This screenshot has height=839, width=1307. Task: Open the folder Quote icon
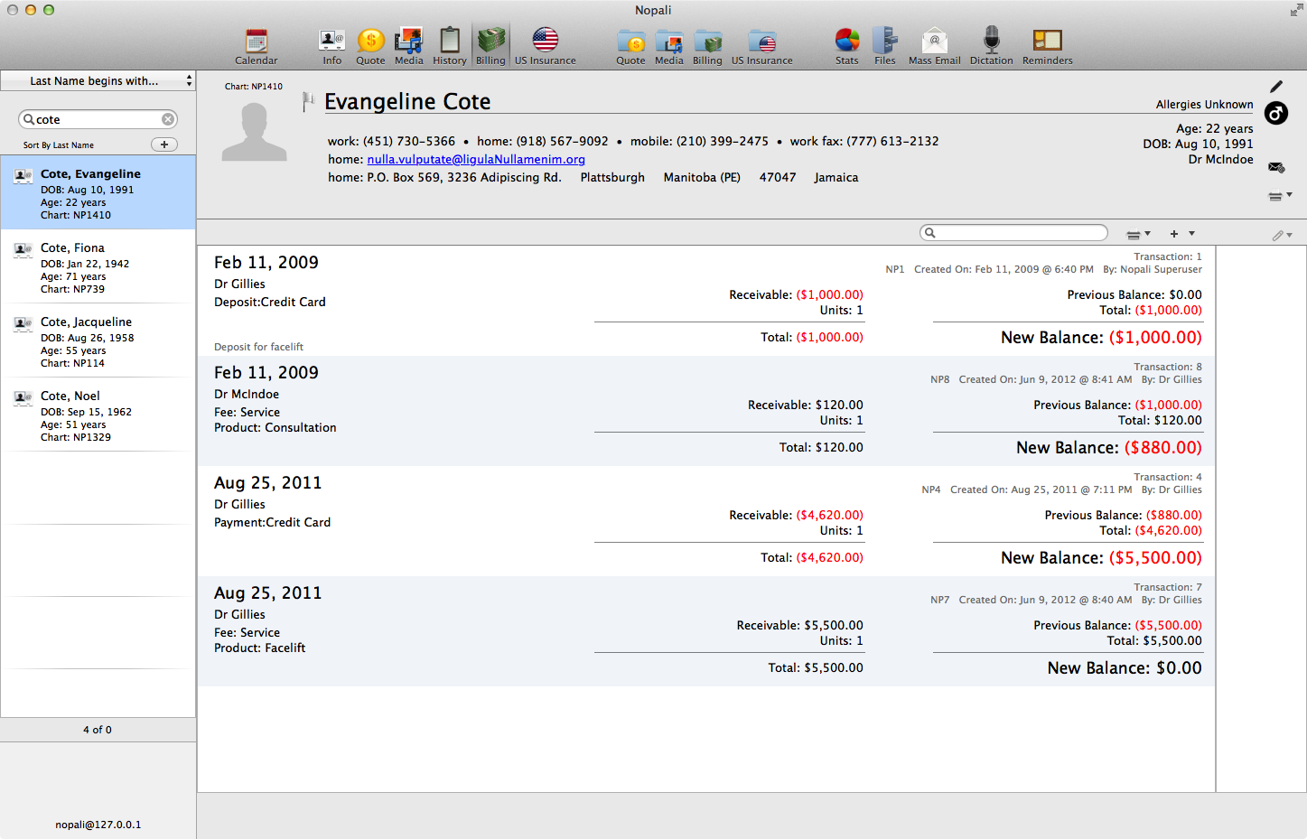click(x=630, y=46)
